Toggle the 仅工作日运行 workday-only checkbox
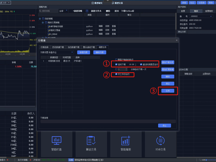This screenshot has width=216, height=162. pos(116,74)
